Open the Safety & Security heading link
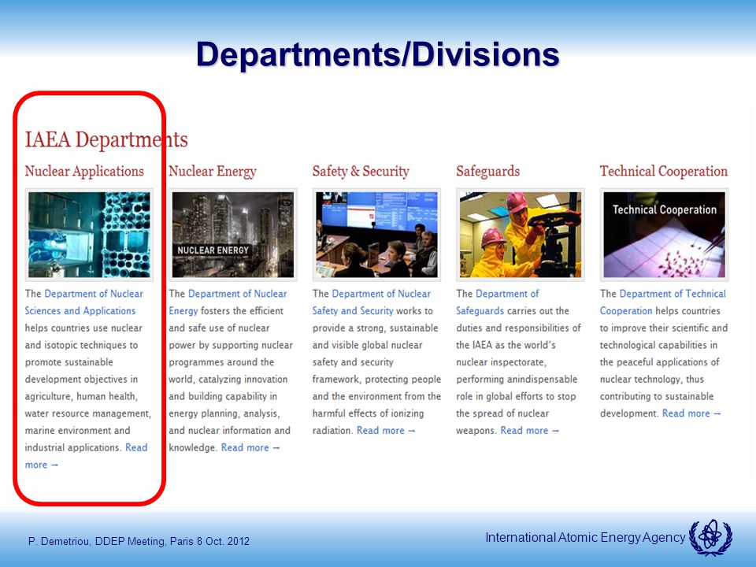 tap(361, 172)
